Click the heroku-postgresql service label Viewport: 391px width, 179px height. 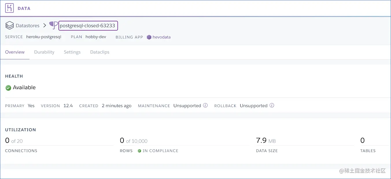pos(44,37)
